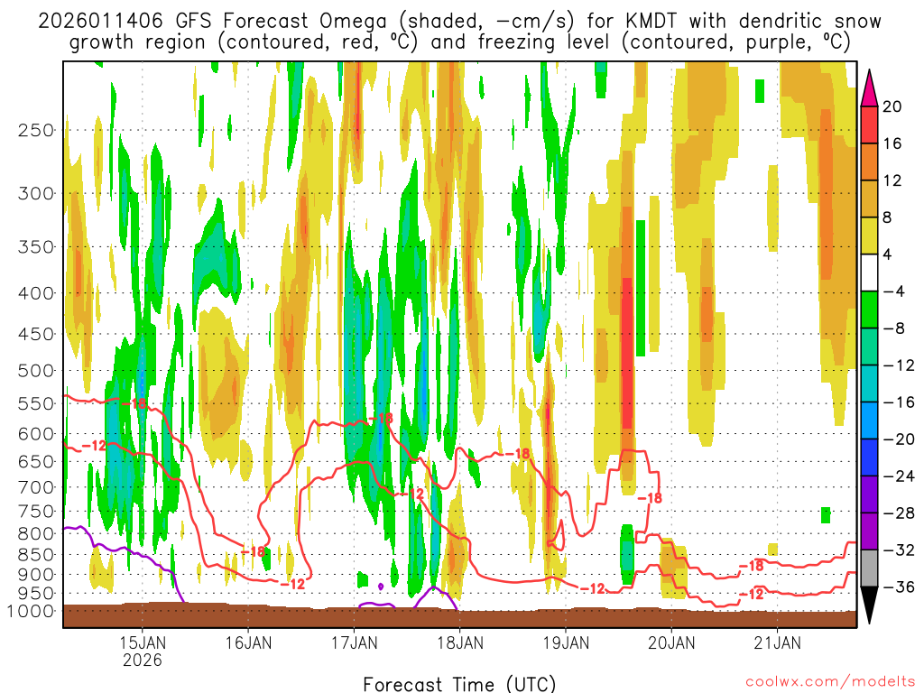The height and width of the screenshot is (693, 924).
Task: Open the coolwx.com/modelts link
Action: 830,682
